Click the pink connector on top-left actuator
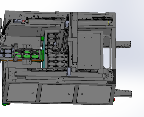The height and width of the screenshot is (117, 144). pos(24,21)
